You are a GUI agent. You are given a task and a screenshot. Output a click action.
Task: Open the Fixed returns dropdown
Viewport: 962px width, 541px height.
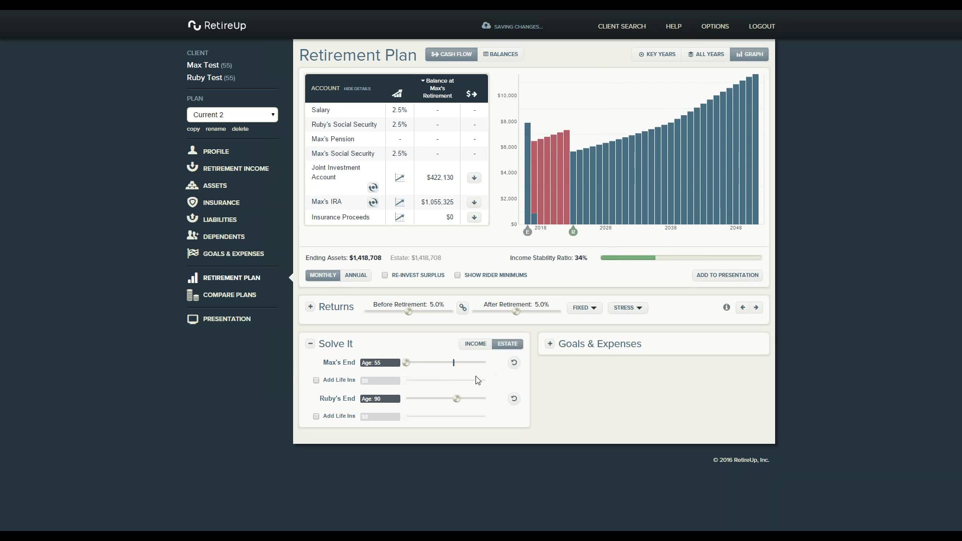(584, 308)
